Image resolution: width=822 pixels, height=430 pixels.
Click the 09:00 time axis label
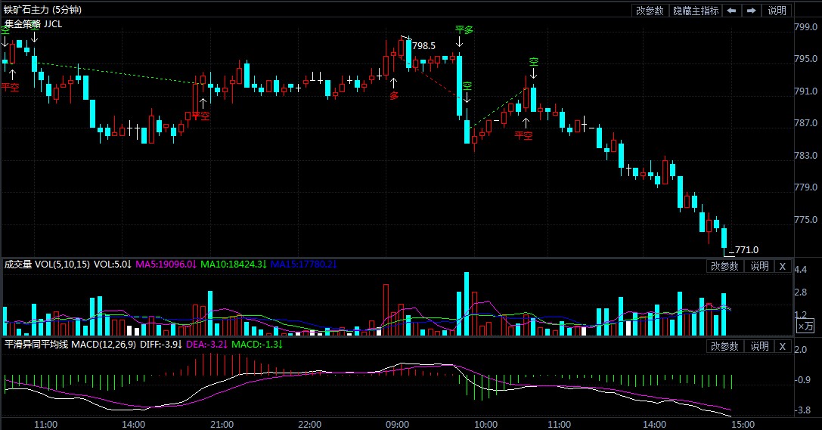[x=397, y=424]
